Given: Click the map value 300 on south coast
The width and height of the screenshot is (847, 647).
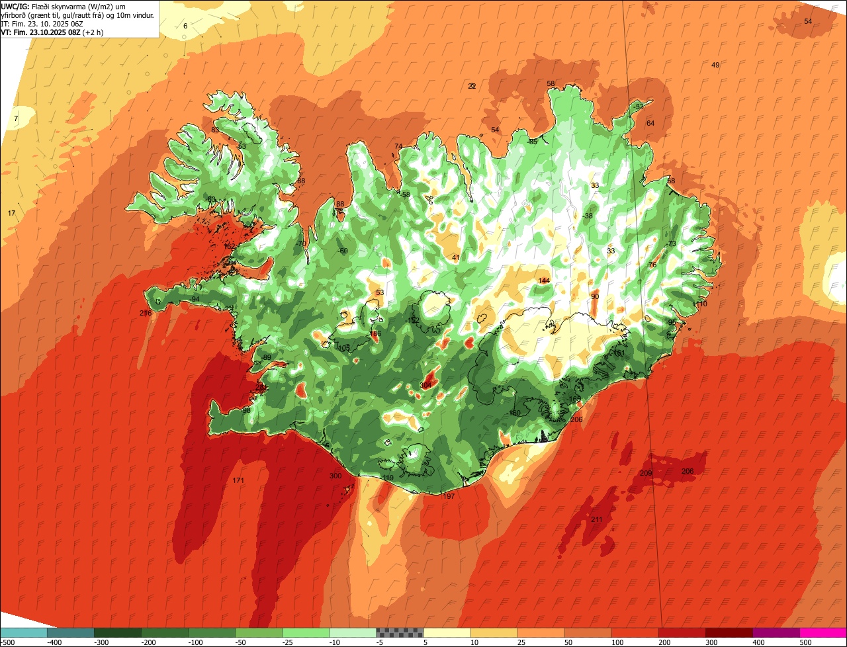Looking at the screenshot, I should [x=335, y=476].
